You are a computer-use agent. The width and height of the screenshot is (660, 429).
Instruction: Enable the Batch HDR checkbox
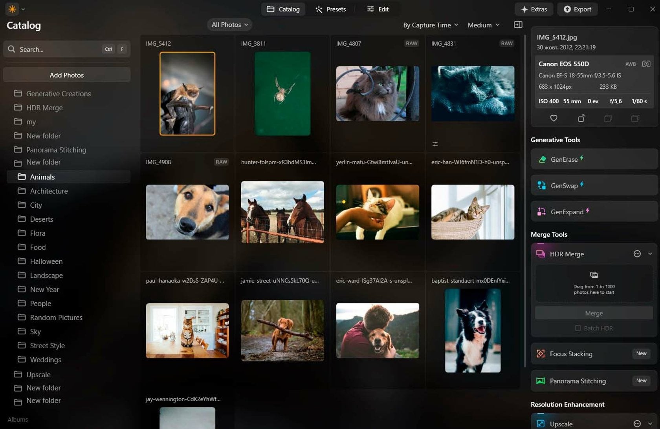click(578, 328)
